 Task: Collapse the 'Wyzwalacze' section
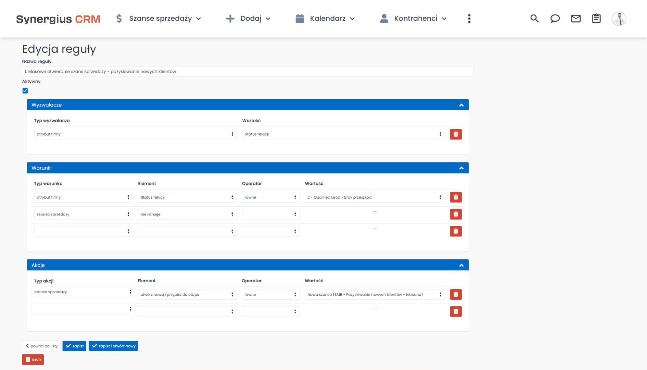click(x=461, y=104)
